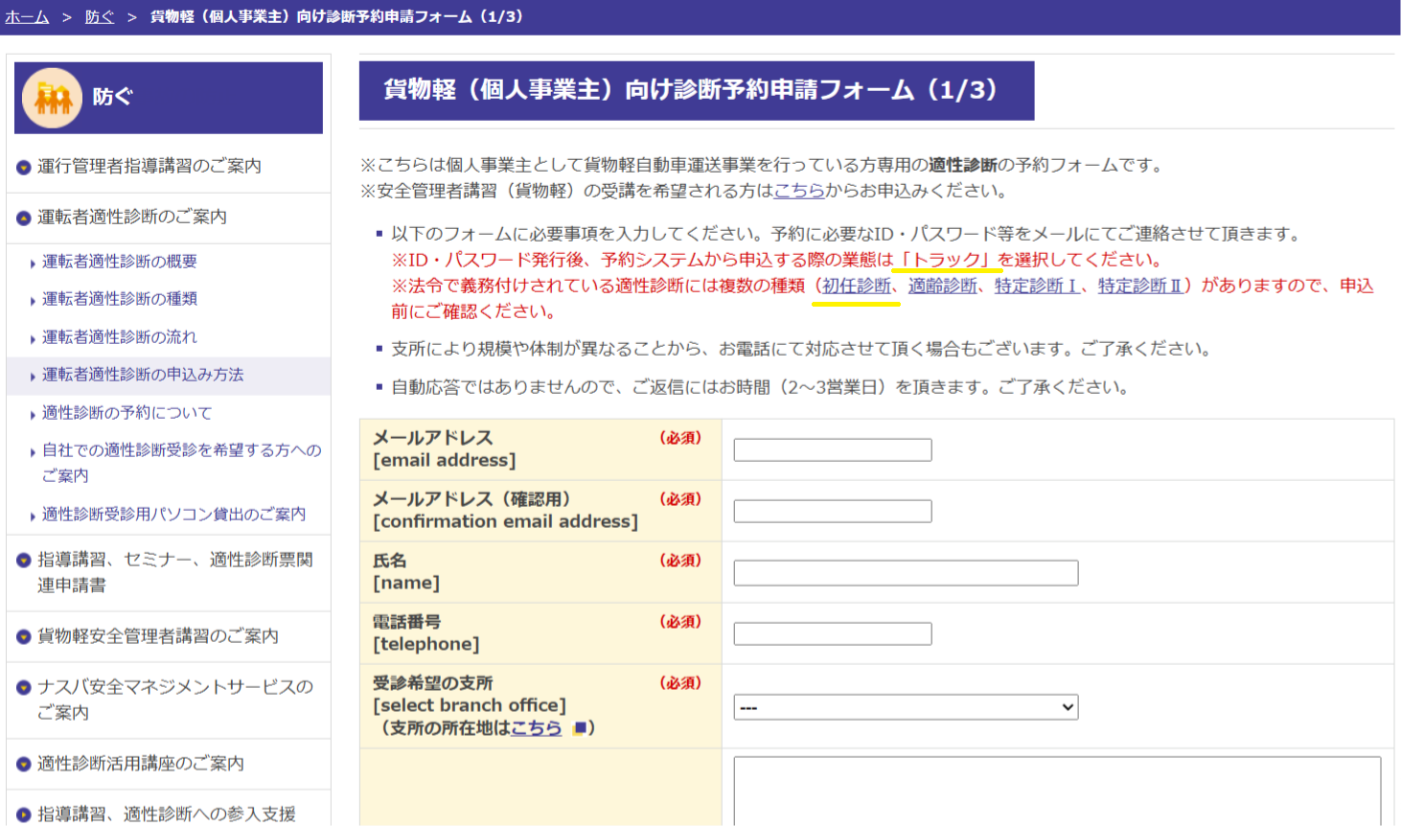The image size is (1401, 826).
Task: Click the 初任診断 link
Action: tap(856, 286)
